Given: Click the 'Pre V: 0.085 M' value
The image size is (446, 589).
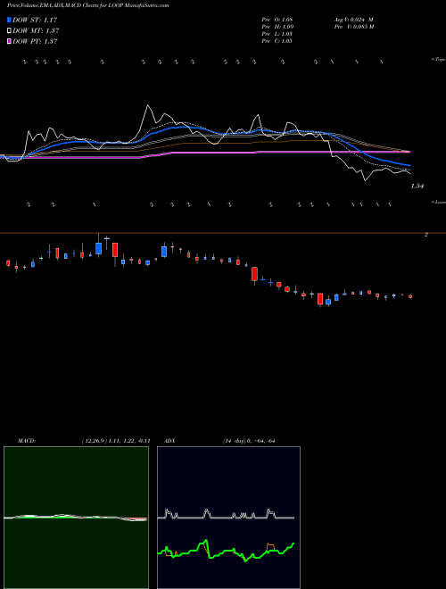Looking at the screenshot, I should [x=354, y=27].
